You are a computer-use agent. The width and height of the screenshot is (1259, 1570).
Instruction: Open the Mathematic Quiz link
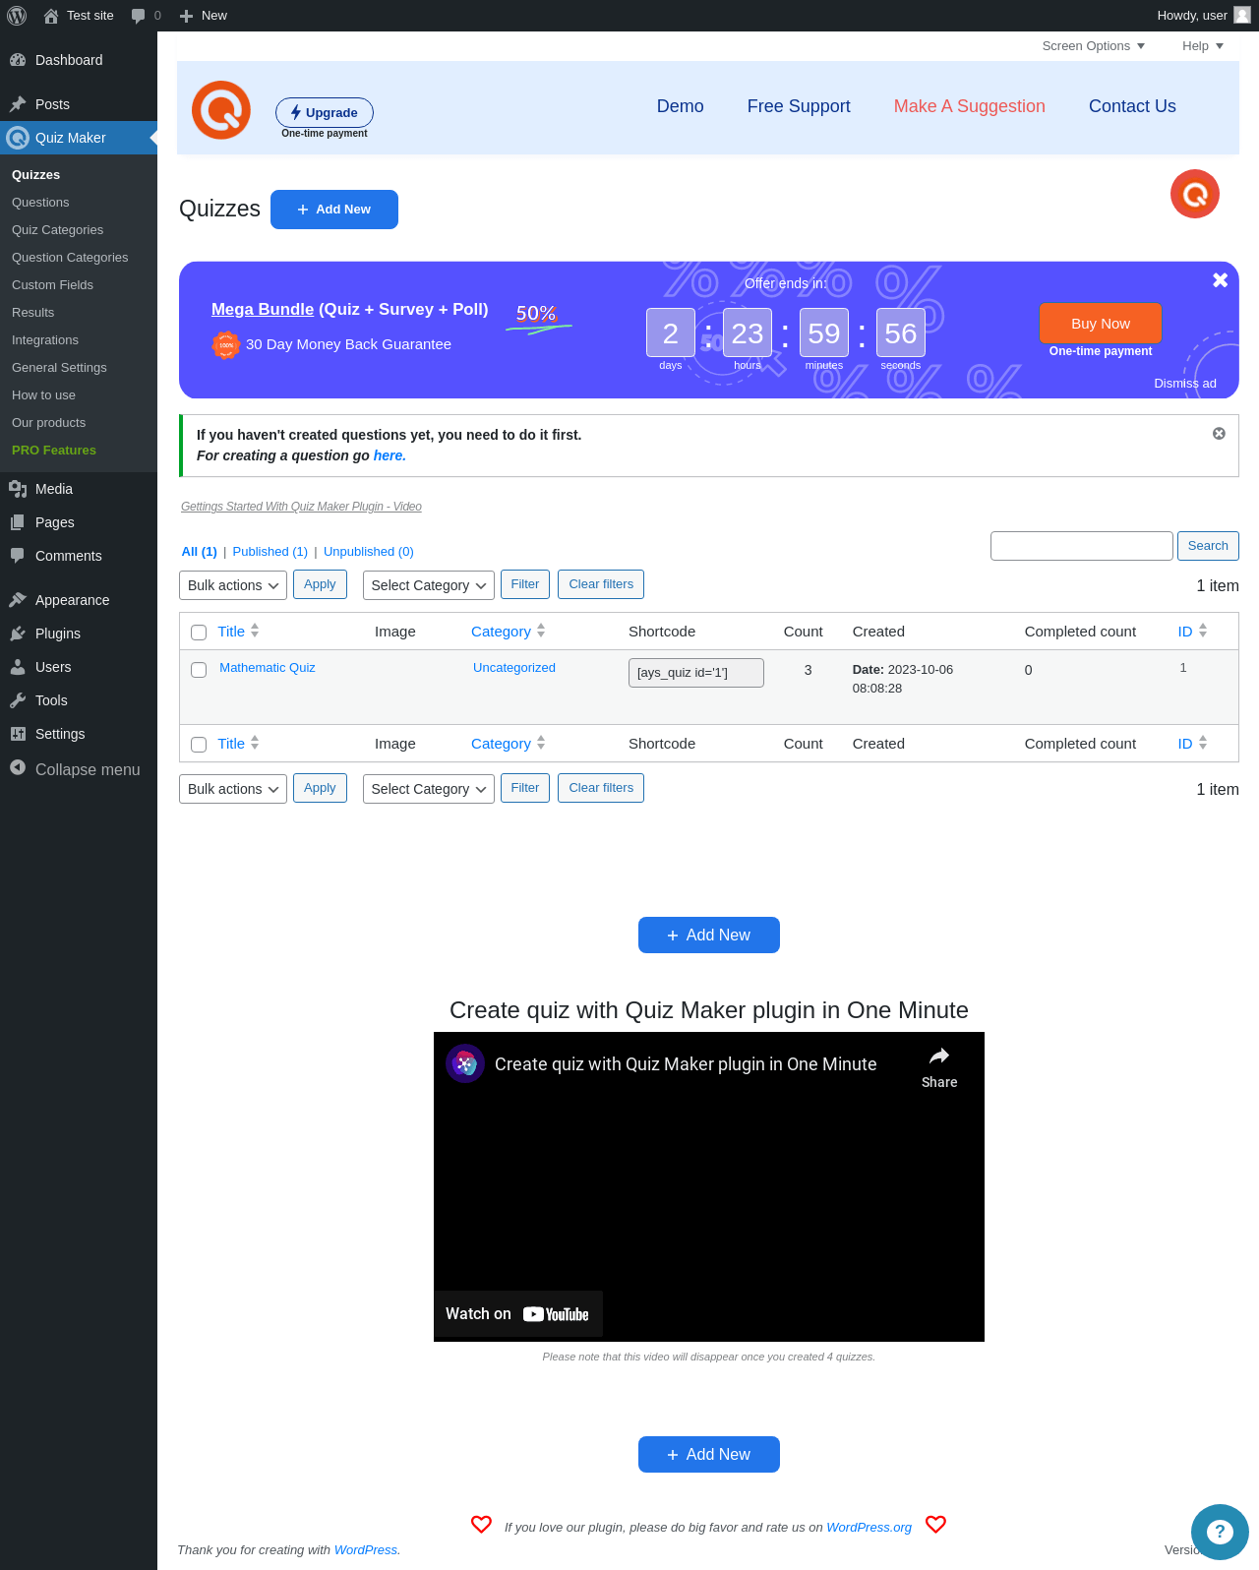click(x=268, y=668)
